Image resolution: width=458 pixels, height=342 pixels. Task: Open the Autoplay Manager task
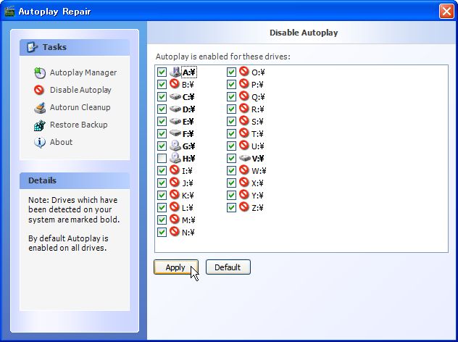pyautogui.click(x=83, y=72)
